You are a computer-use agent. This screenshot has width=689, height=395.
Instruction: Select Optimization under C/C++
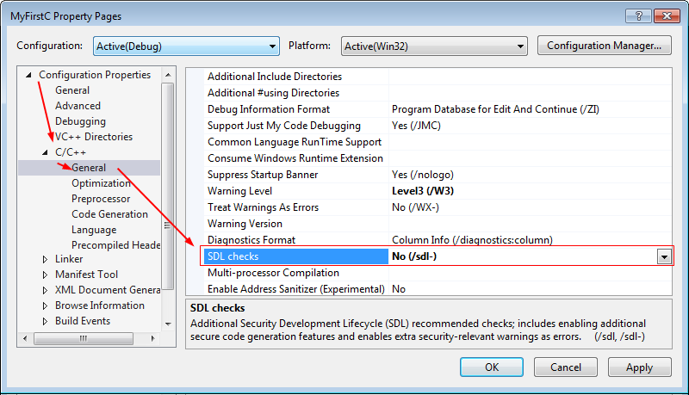coord(101,183)
